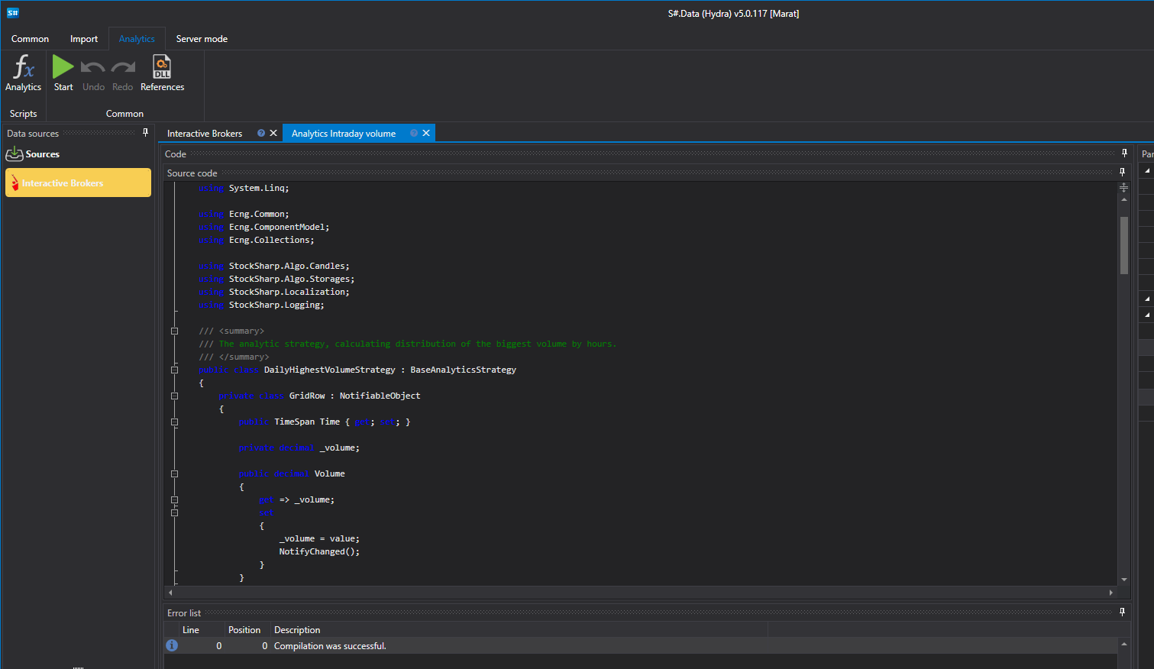1154x669 pixels.
Task: Toggle pin on Data sources panel
Action: [145, 133]
